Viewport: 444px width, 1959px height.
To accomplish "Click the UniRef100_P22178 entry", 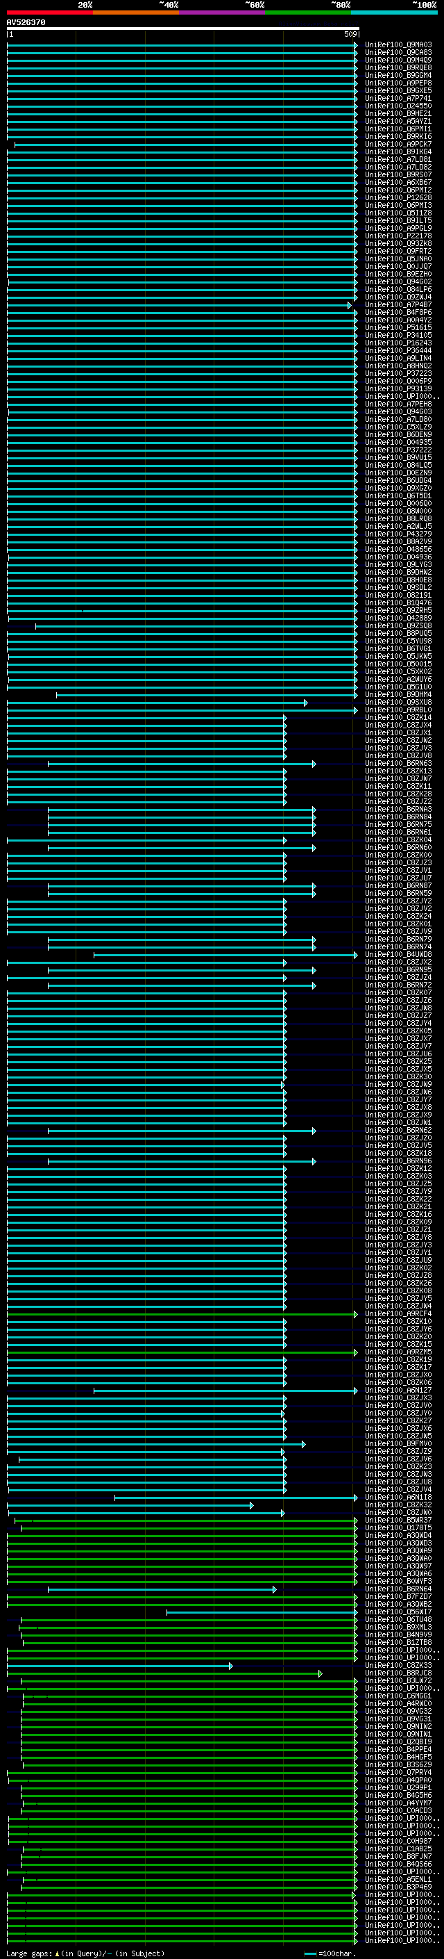I will coord(398,236).
